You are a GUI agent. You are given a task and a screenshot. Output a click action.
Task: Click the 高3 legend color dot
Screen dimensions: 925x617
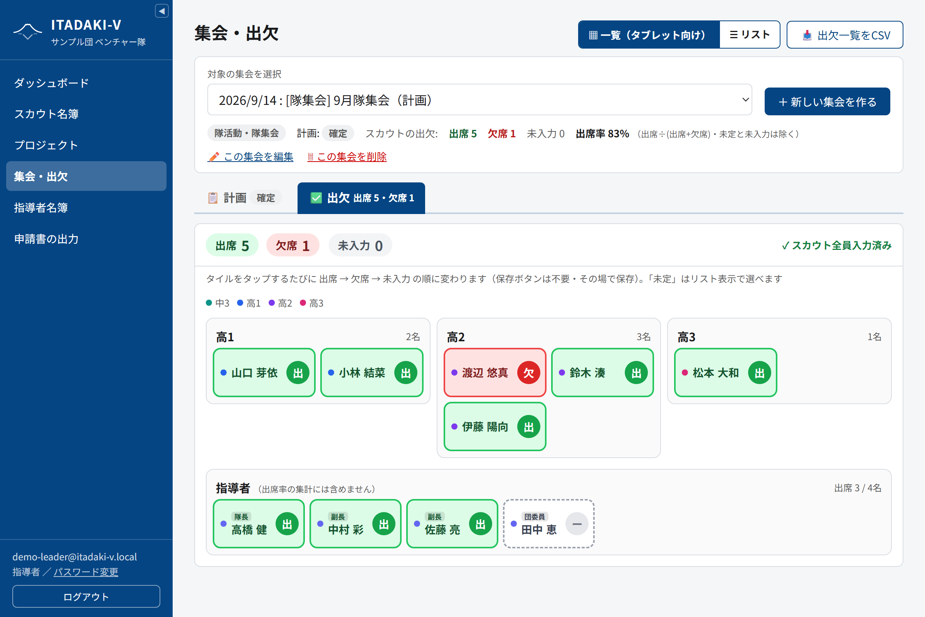[303, 303]
